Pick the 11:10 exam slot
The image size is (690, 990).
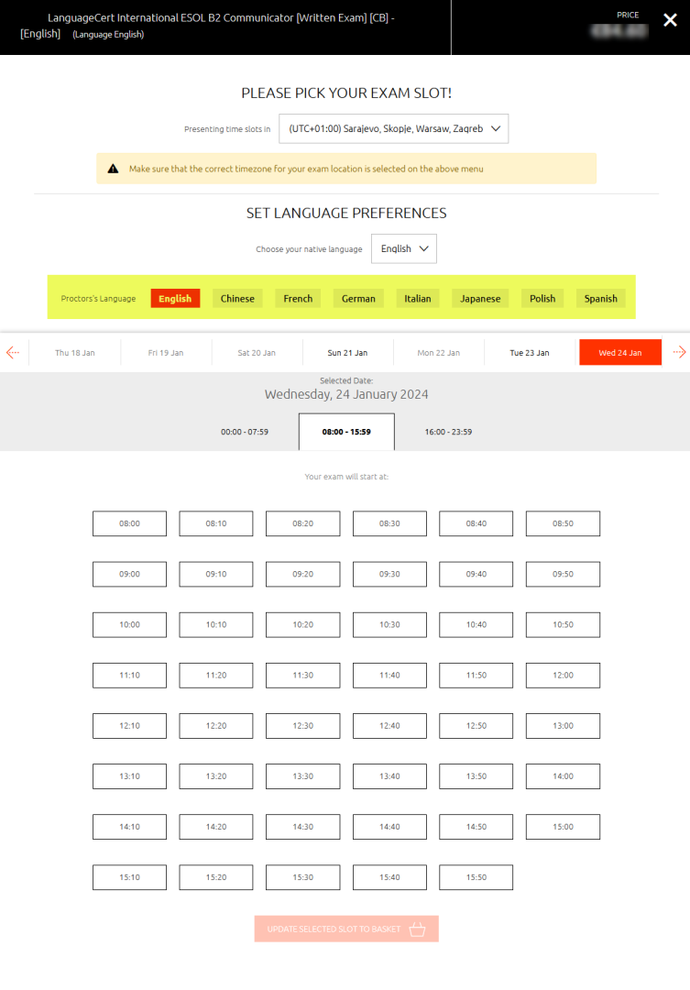tap(129, 675)
